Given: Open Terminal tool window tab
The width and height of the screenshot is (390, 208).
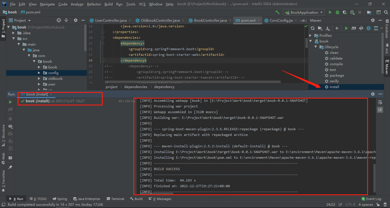Looking at the screenshot, I should (115, 199).
